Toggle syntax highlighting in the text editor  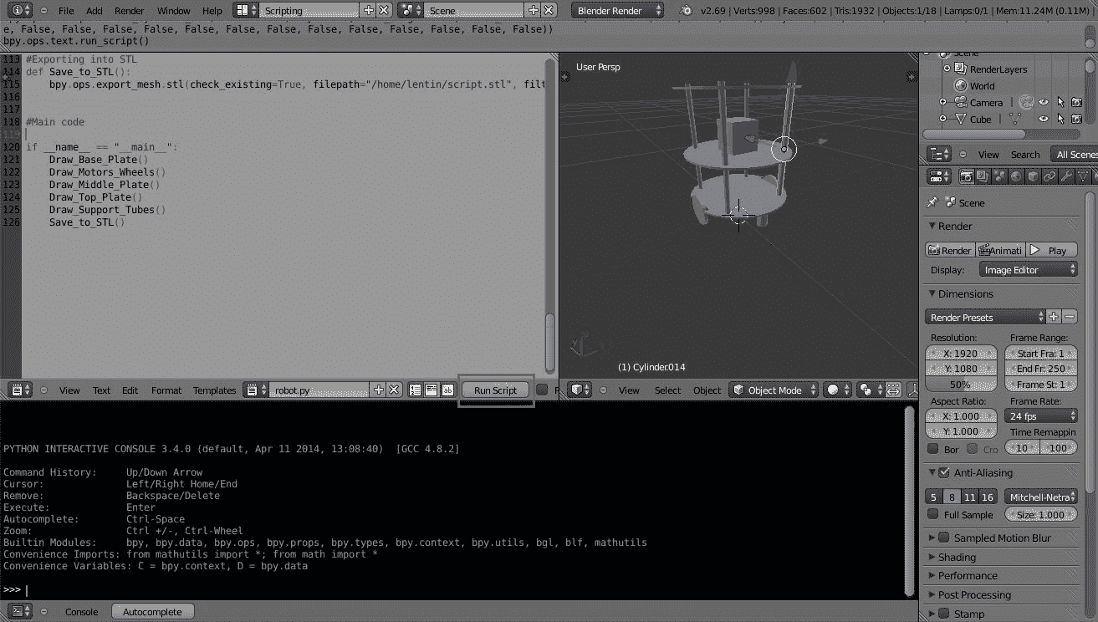pos(447,390)
